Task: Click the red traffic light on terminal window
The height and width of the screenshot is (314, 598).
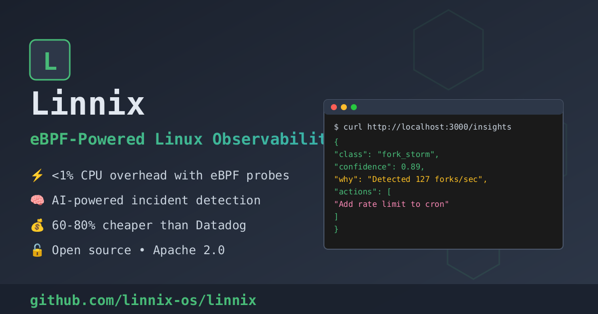Action: pyautogui.click(x=333, y=107)
